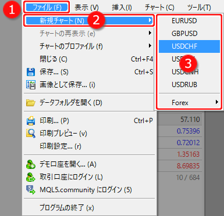Choose 画像として保存... (i) entry

click(89, 85)
